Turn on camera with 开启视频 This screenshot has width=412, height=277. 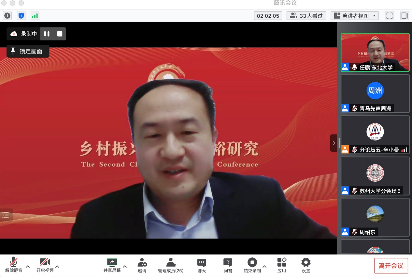coord(45,265)
